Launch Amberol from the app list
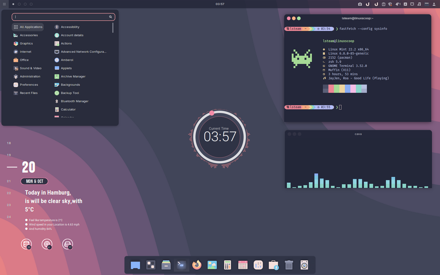This screenshot has width=440, height=275. pos(64,60)
